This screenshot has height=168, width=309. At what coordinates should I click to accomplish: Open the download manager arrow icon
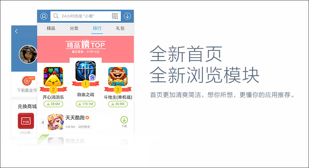(x=127, y=16)
